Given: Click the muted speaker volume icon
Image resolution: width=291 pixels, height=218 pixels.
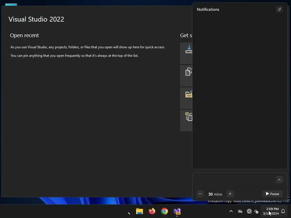Looking at the screenshot, I should click(256, 211).
